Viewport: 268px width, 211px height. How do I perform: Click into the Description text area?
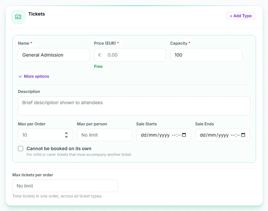[x=134, y=106]
